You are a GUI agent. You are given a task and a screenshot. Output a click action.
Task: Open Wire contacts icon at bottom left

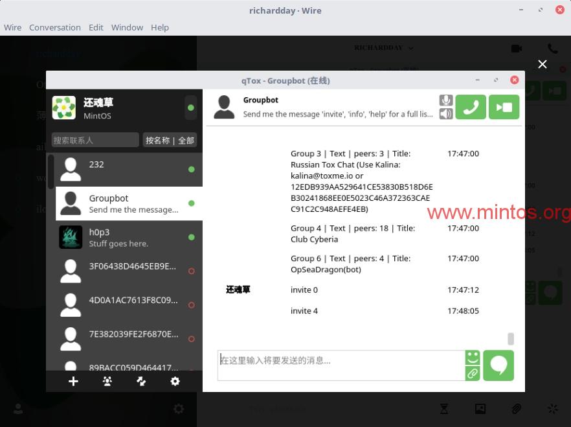(18, 409)
